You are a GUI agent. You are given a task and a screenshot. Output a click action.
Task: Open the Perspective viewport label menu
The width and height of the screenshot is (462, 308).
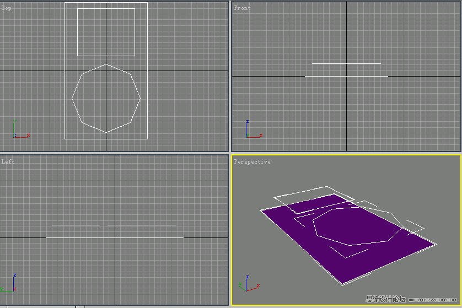(252, 161)
